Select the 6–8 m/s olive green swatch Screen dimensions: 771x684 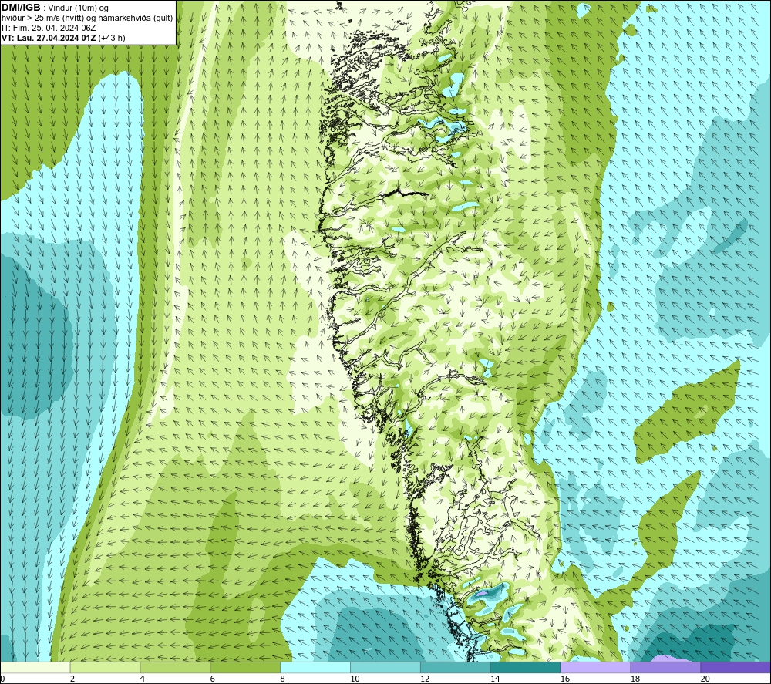(245, 667)
